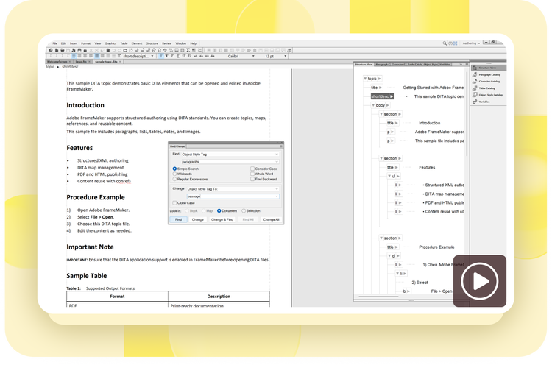Open the Structure View sidebar panel icon
The width and height of the screenshot is (552, 365).
pos(475,68)
